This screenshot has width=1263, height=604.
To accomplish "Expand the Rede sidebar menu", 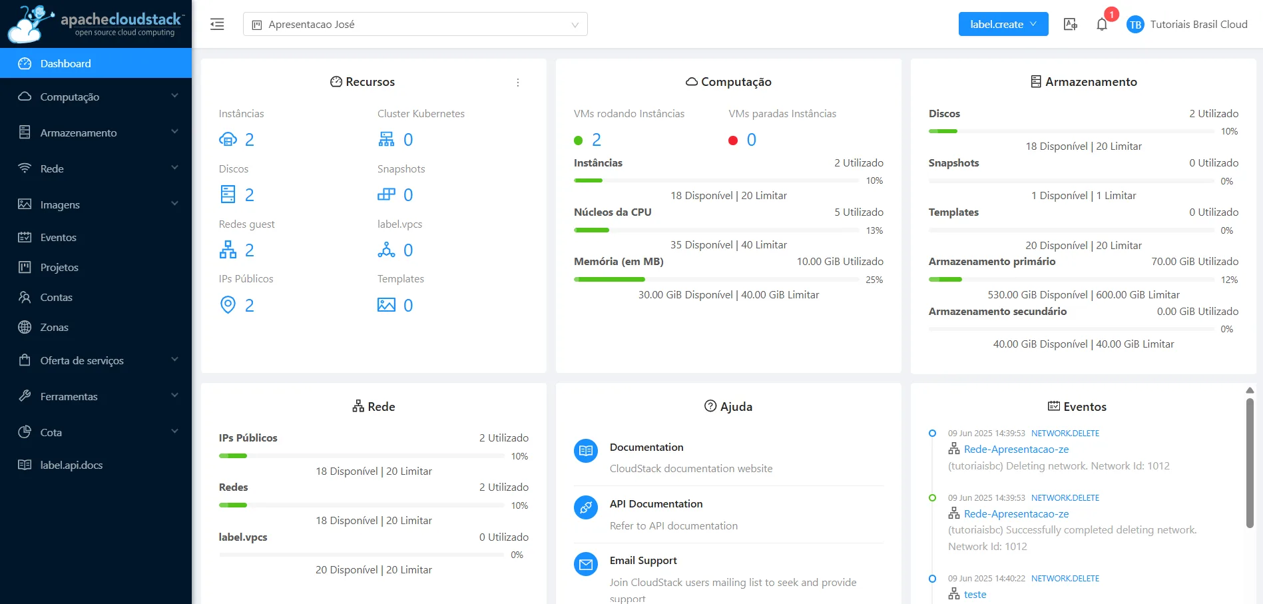I will point(96,168).
